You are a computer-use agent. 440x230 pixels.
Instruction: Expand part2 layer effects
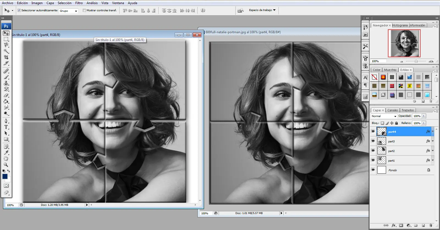tap(433, 151)
